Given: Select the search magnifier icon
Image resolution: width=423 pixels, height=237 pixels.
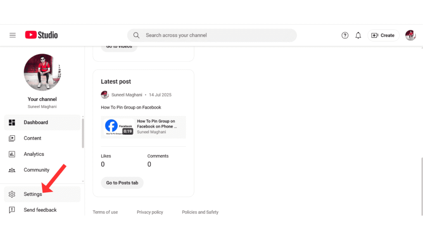Looking at the screenshot, I should [x=136, y=35].
